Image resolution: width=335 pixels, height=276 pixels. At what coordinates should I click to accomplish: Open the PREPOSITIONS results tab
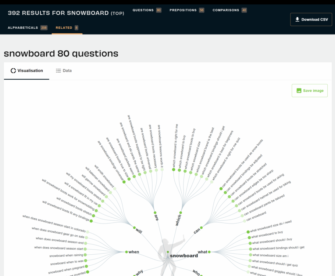click(187, 10)
